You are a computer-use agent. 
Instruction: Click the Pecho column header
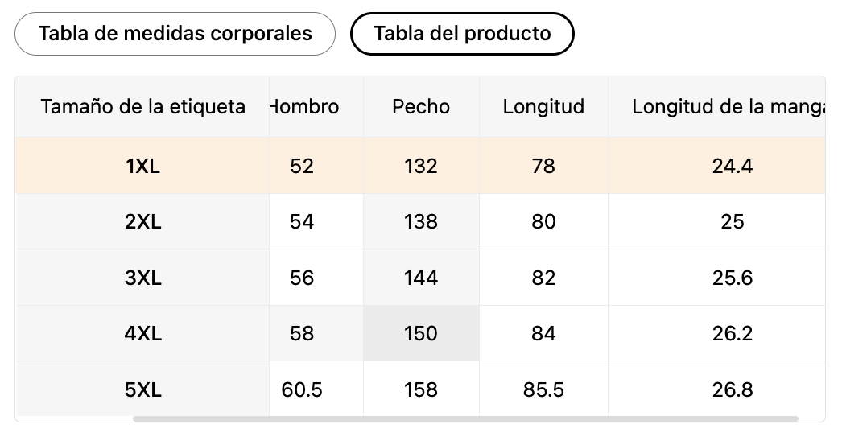421,106
